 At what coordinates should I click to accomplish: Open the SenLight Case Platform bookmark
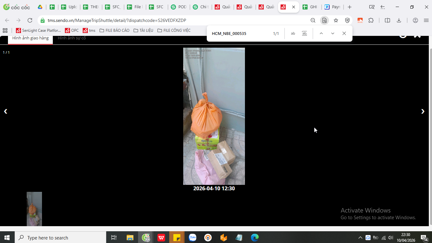pos(38,30)
